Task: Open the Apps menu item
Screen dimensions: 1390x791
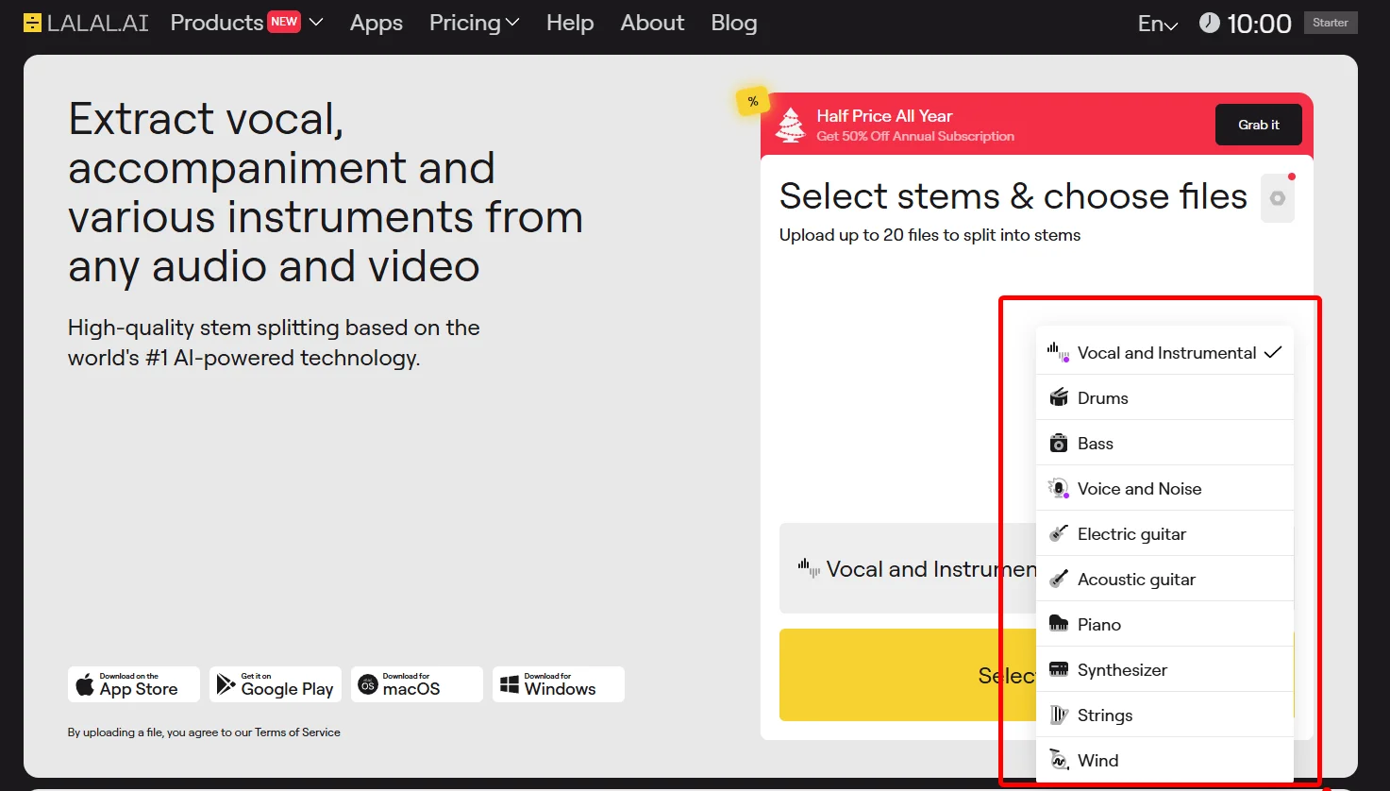Action: coord(377,23)
